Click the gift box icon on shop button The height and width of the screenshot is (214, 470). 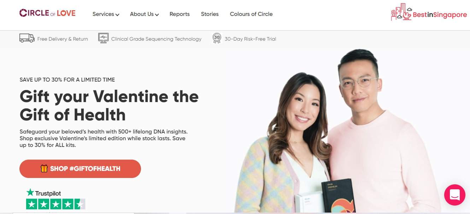coord(44,168)
